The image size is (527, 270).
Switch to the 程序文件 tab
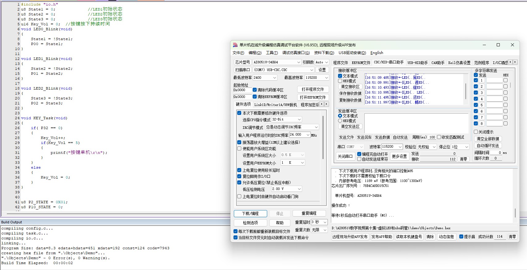tap(341, 63)
